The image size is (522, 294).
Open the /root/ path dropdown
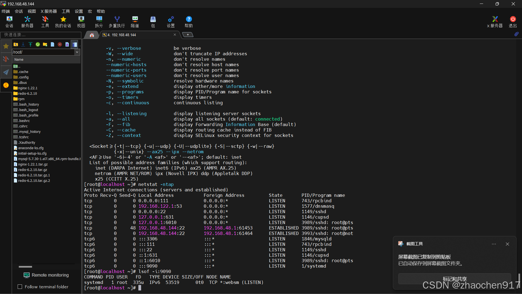(77, 52)
